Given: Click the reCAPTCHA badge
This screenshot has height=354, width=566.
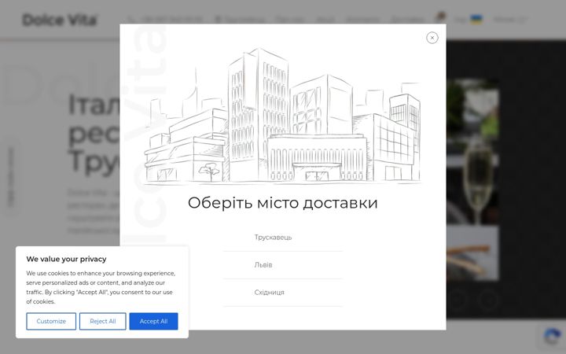Looking at the screenshot, I should (553, 337).
